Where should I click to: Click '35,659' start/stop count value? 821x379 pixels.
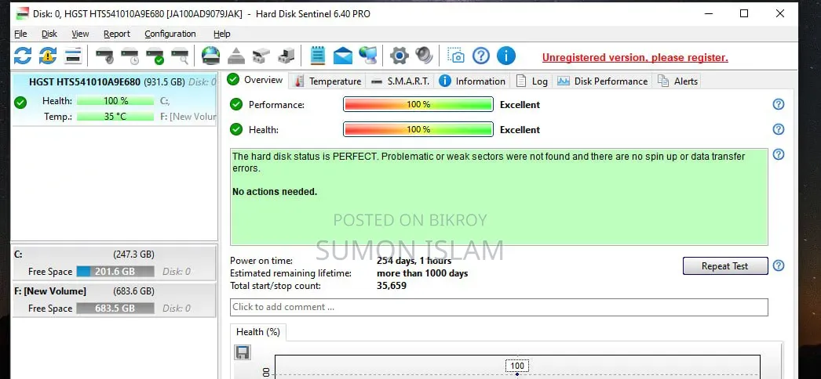point(392,286)
